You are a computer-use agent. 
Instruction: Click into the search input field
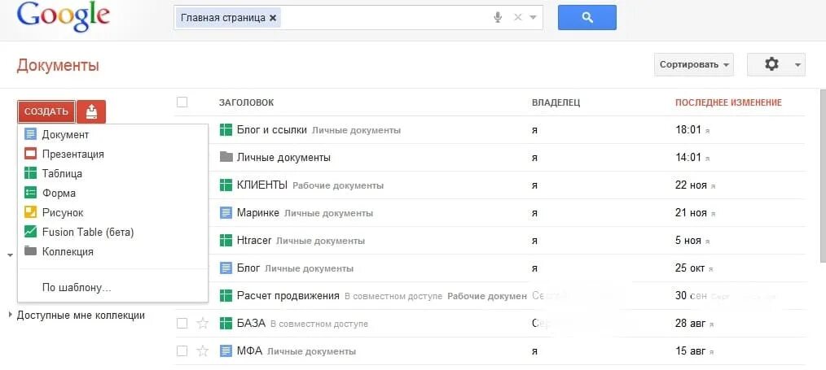[x=383, y=17]
